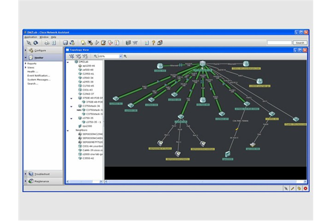332x221 pixels.
Task: Click the first icon in main toolbar
Action: [29, 43]
